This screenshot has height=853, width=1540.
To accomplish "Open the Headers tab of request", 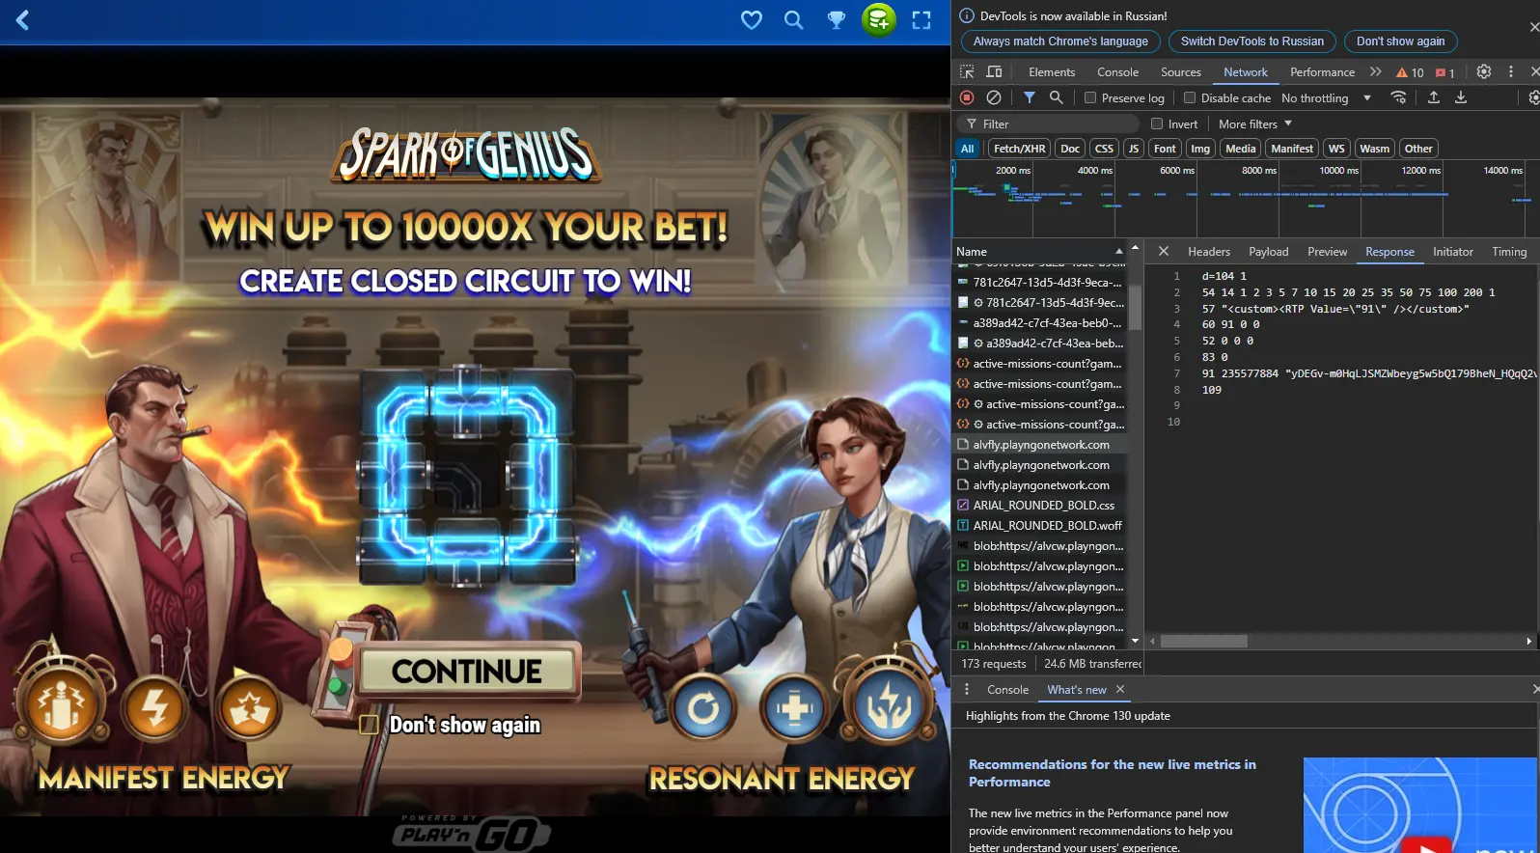I will click(x=1209, y=252).
